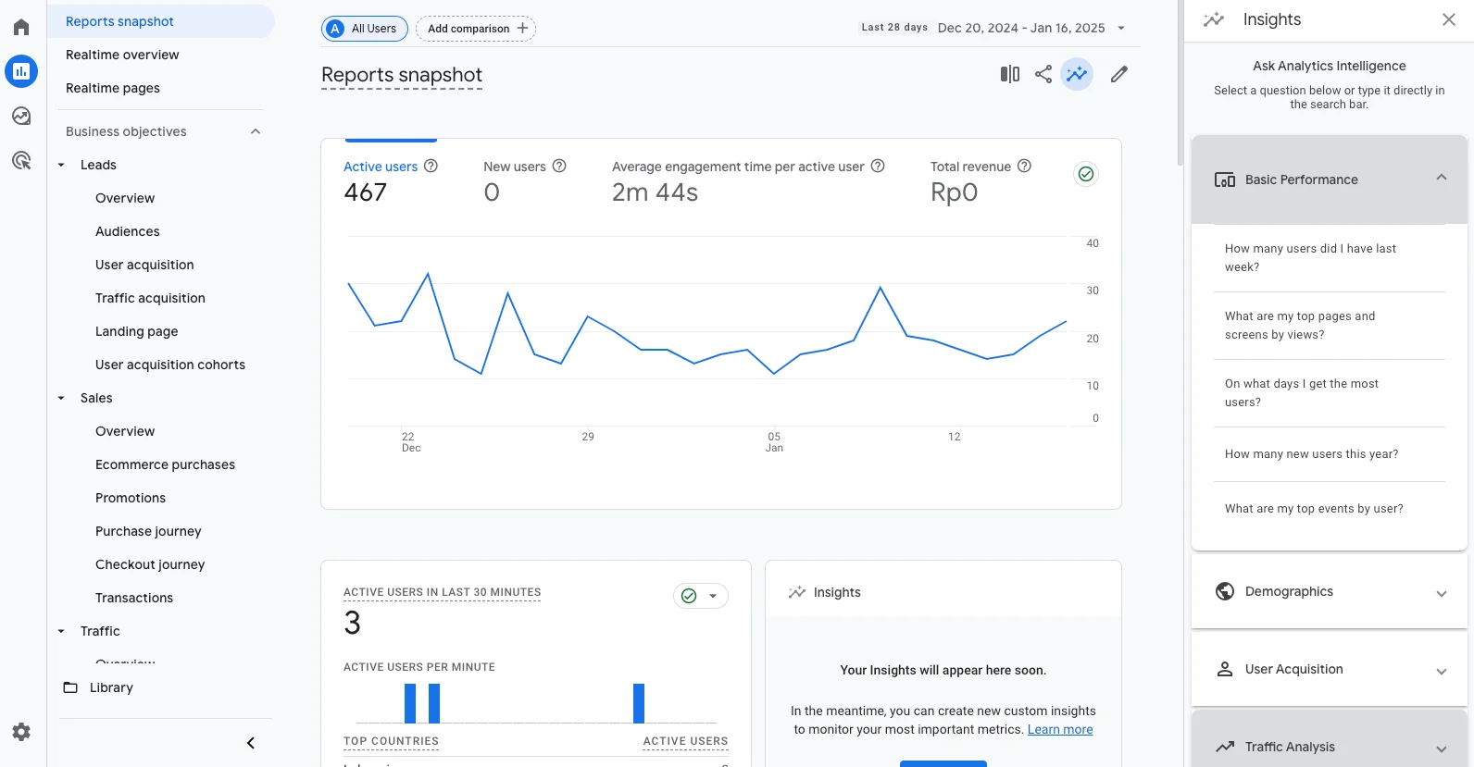
Task: Open Ecommerce purchases report
Action: (165, 464)
